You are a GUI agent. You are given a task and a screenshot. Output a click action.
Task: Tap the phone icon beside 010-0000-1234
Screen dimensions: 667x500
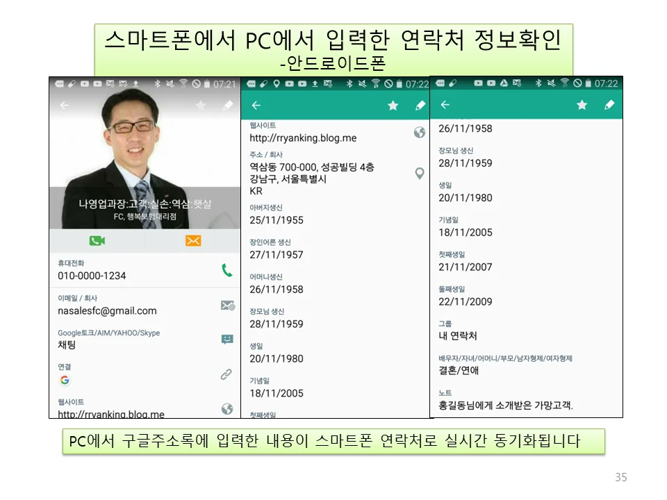click(229, 270)
